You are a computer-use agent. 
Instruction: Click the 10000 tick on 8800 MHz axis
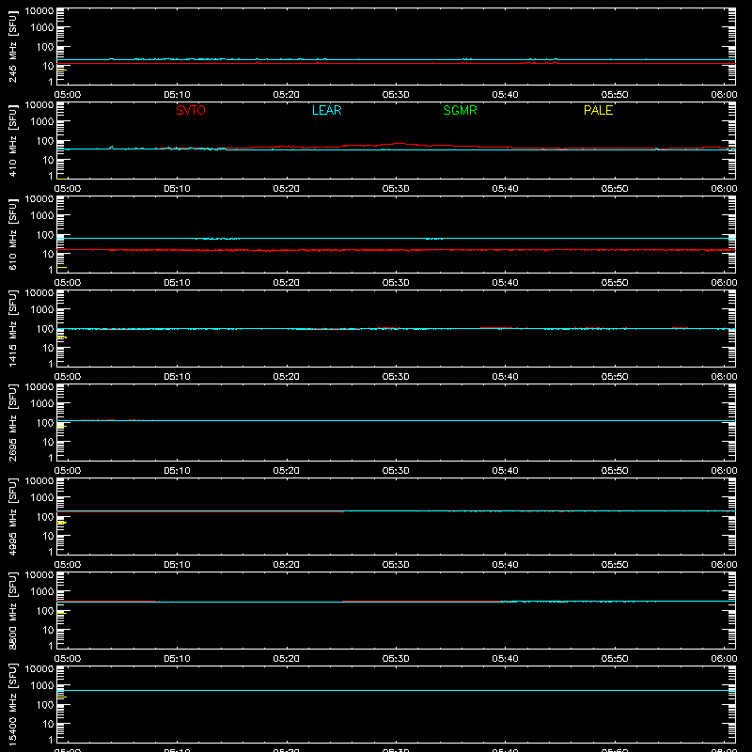(39, 575)
